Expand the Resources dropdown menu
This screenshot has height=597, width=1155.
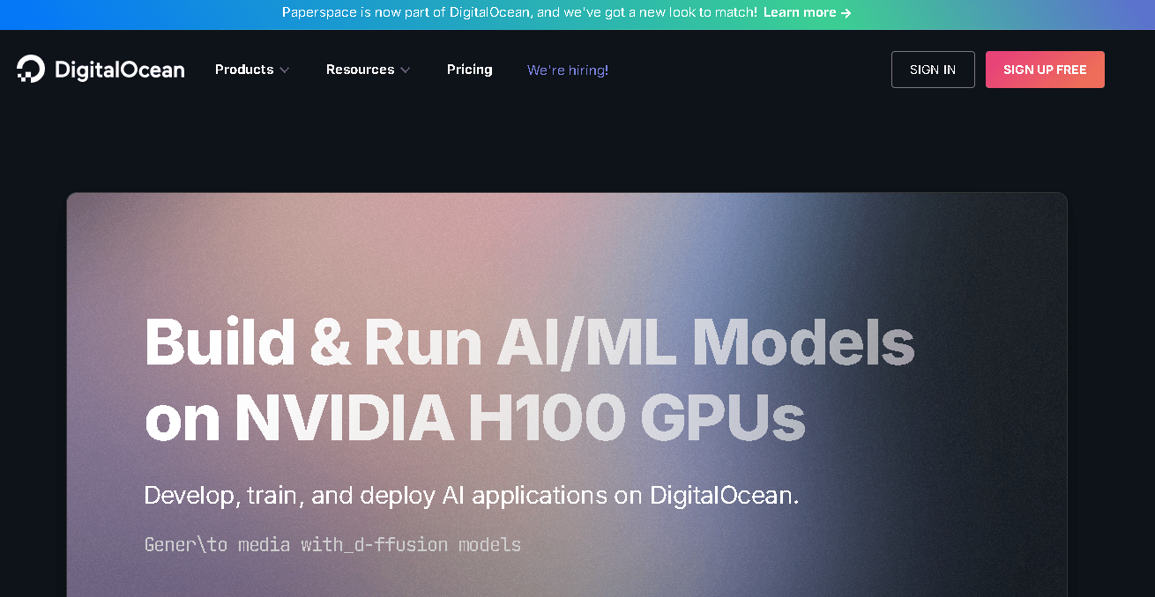[368, 70]
